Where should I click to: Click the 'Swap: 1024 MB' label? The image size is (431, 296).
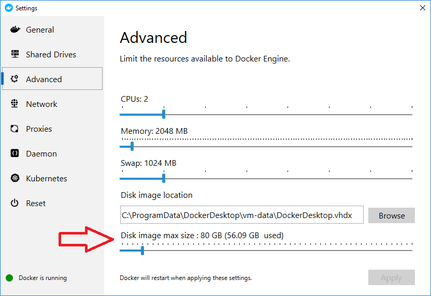[149, 163]
